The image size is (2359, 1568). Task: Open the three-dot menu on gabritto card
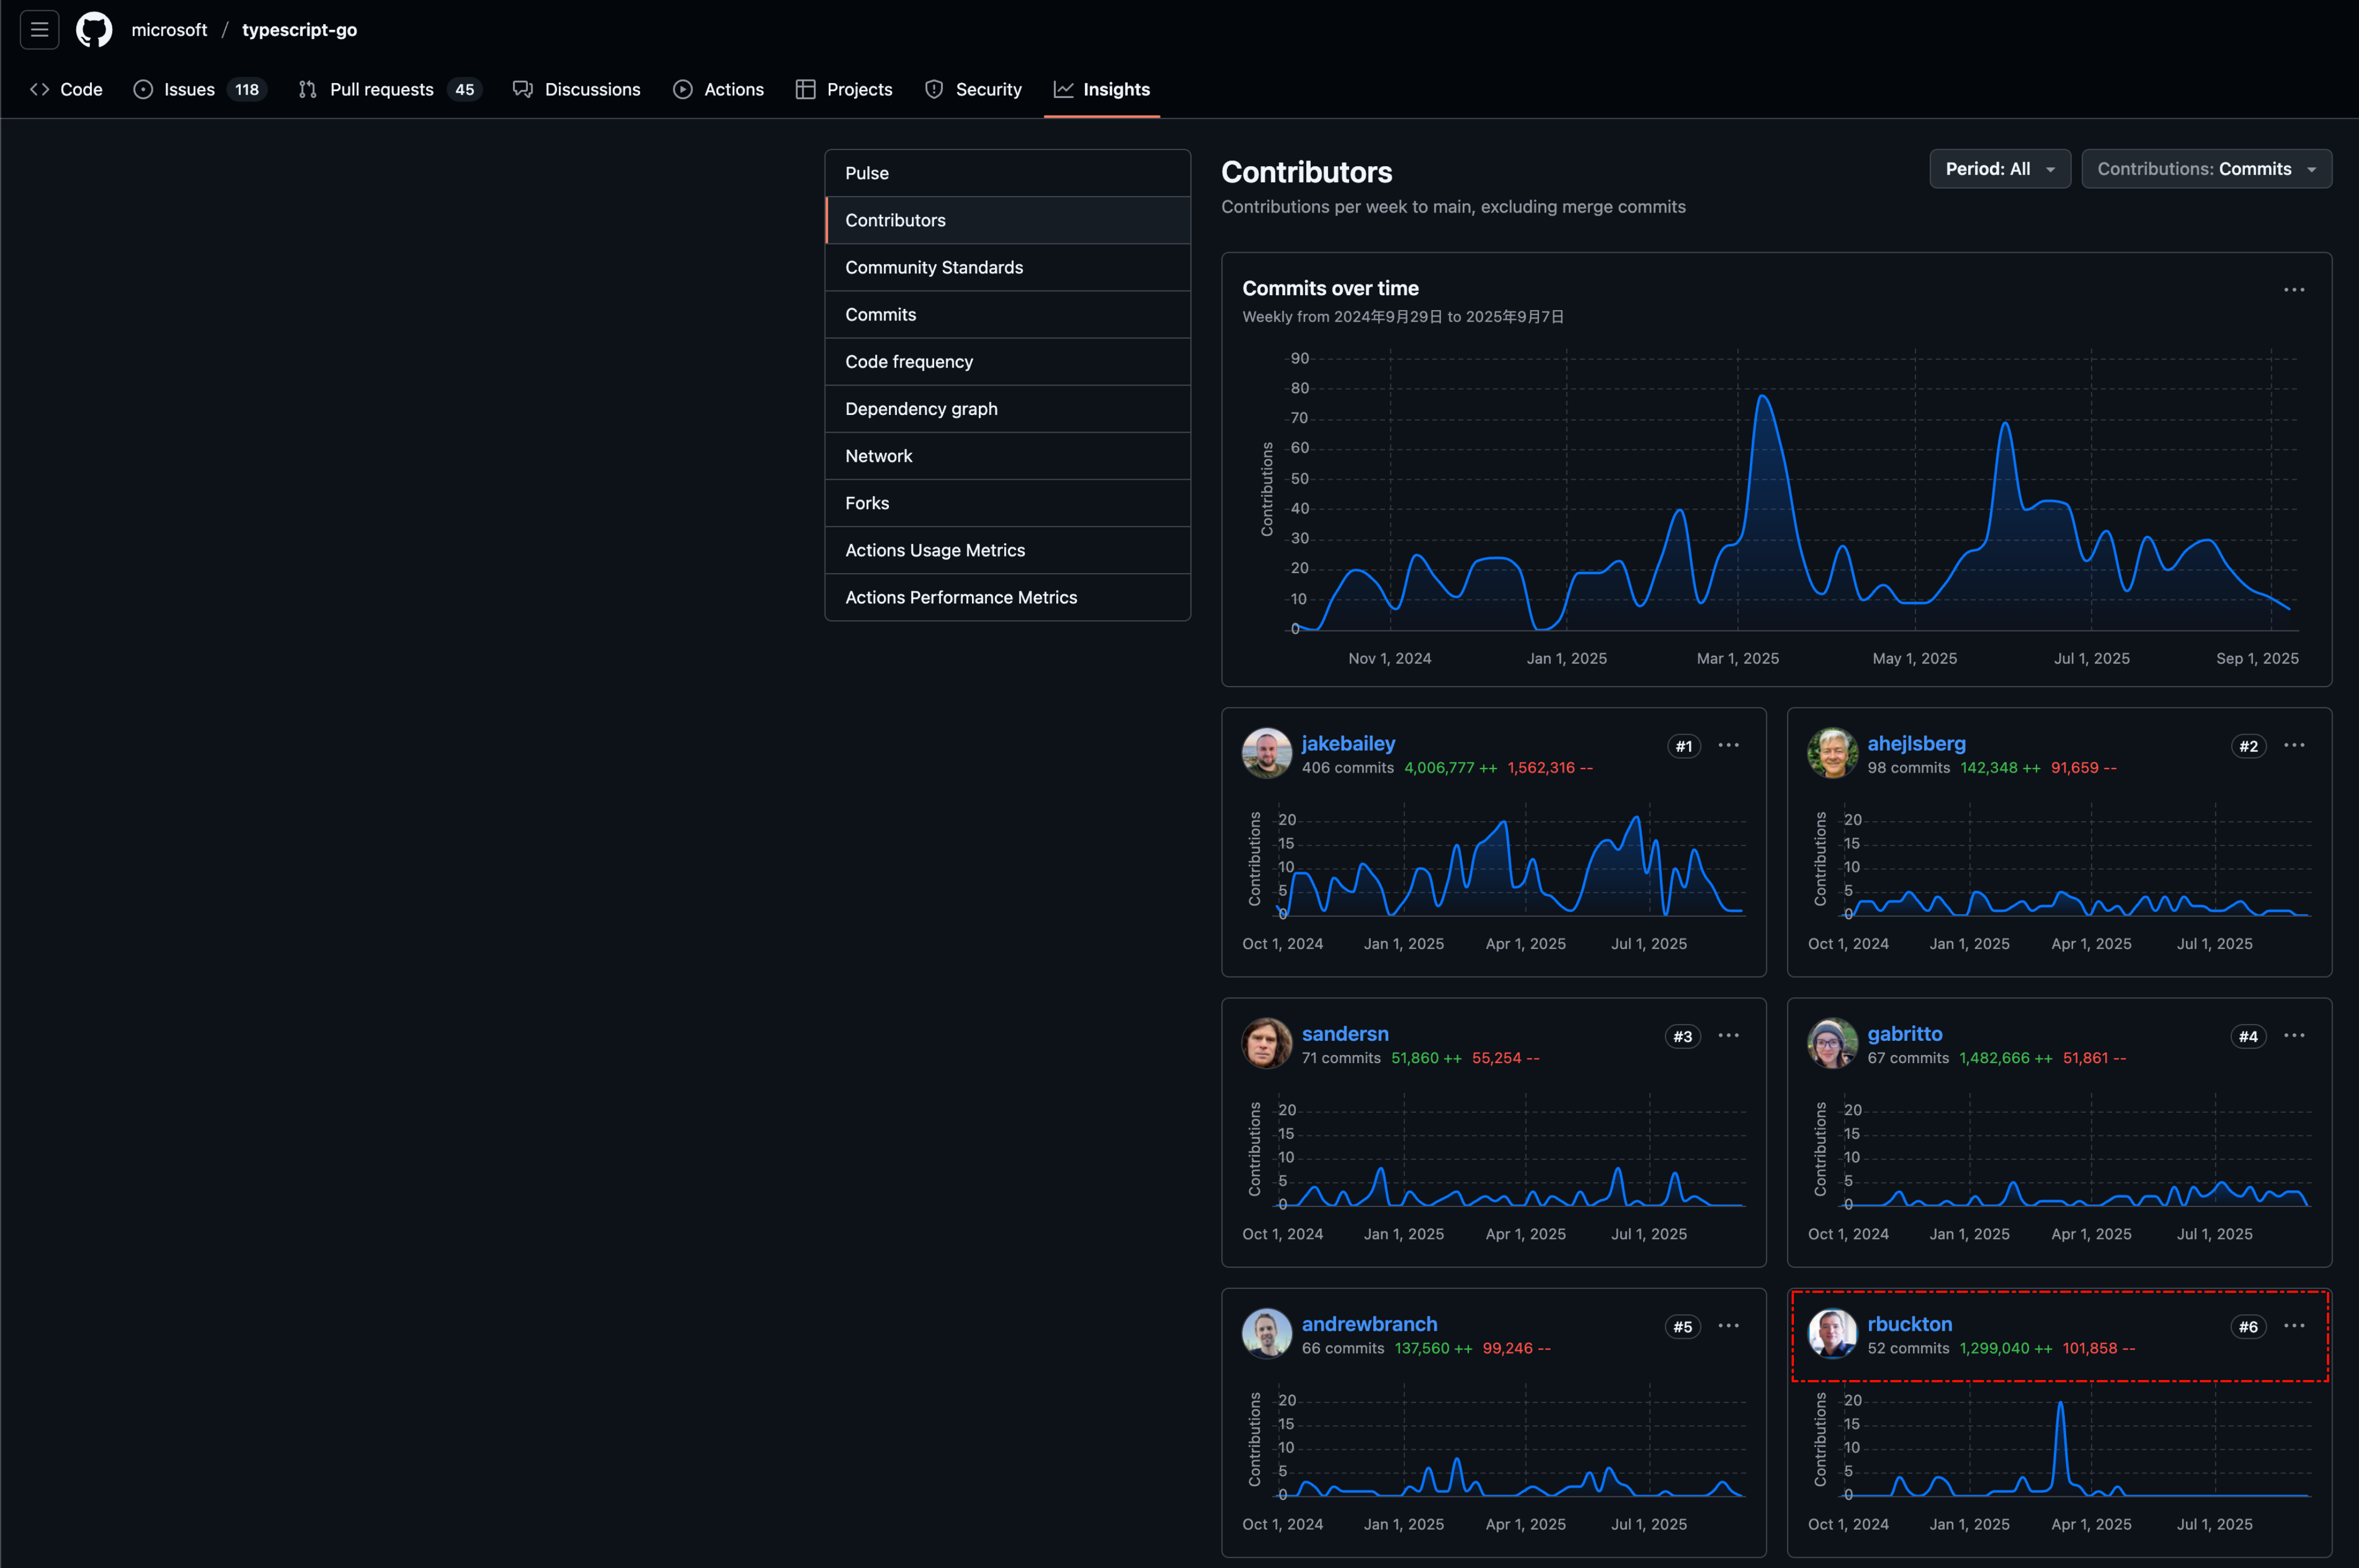[2294, 1035]
